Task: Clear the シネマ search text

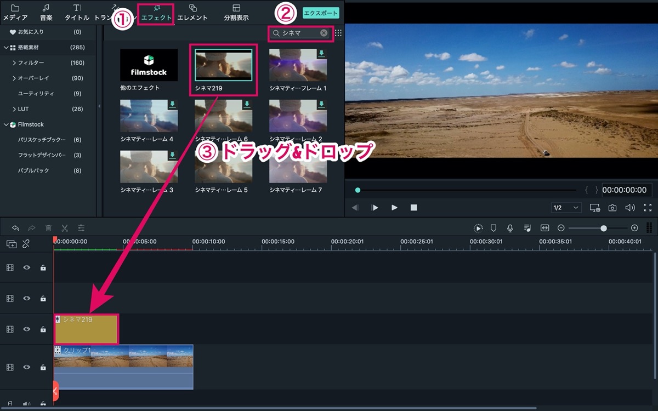Action: (x=324, y=33)
